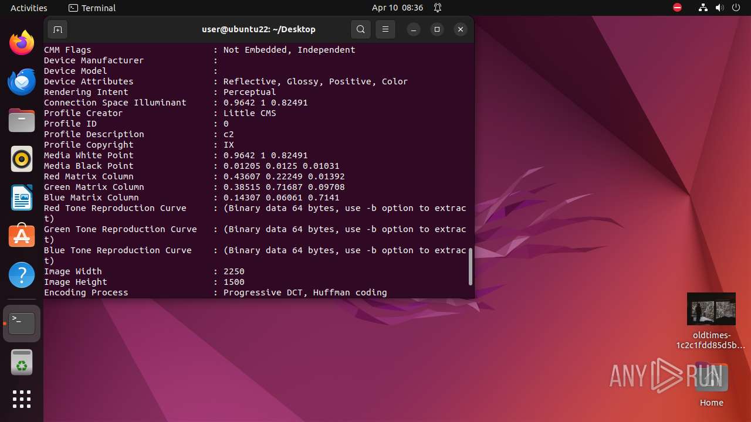Click the 'Device Manufacturer' label
This screenshot has width=751, height=422.
94,60
